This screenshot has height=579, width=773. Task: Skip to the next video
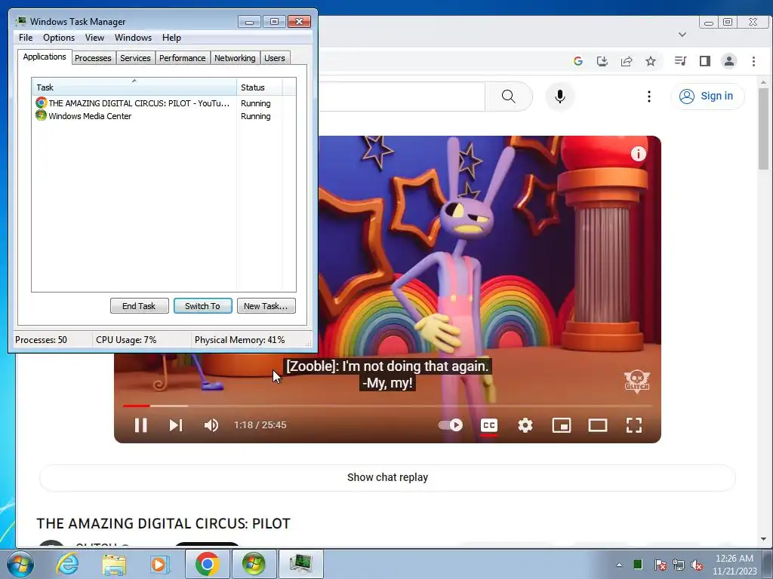pyautogui.click(x=175, y=425)
